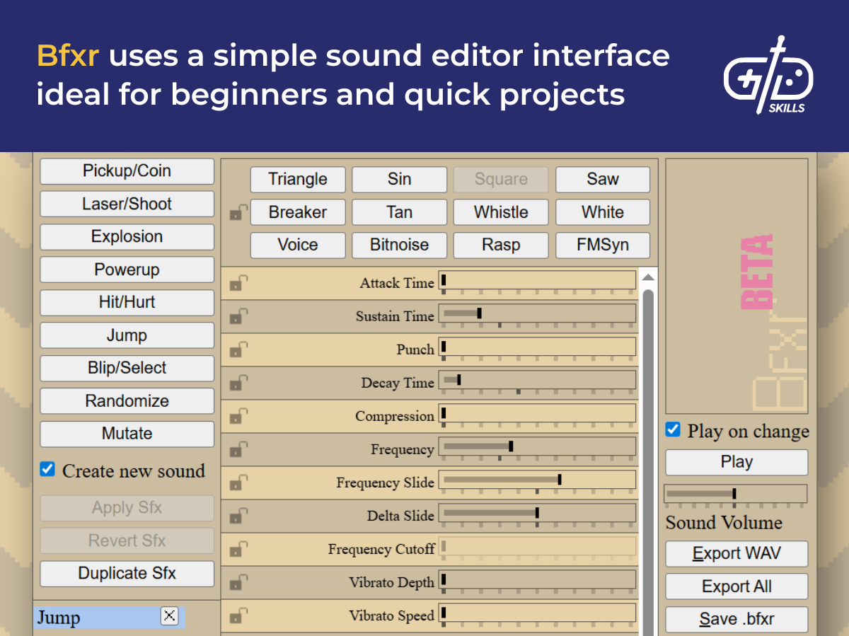Image resolution: width=849 pixels, height=636 pixels.
Task: Disable Play on change
Action: (x=672, y=429)
